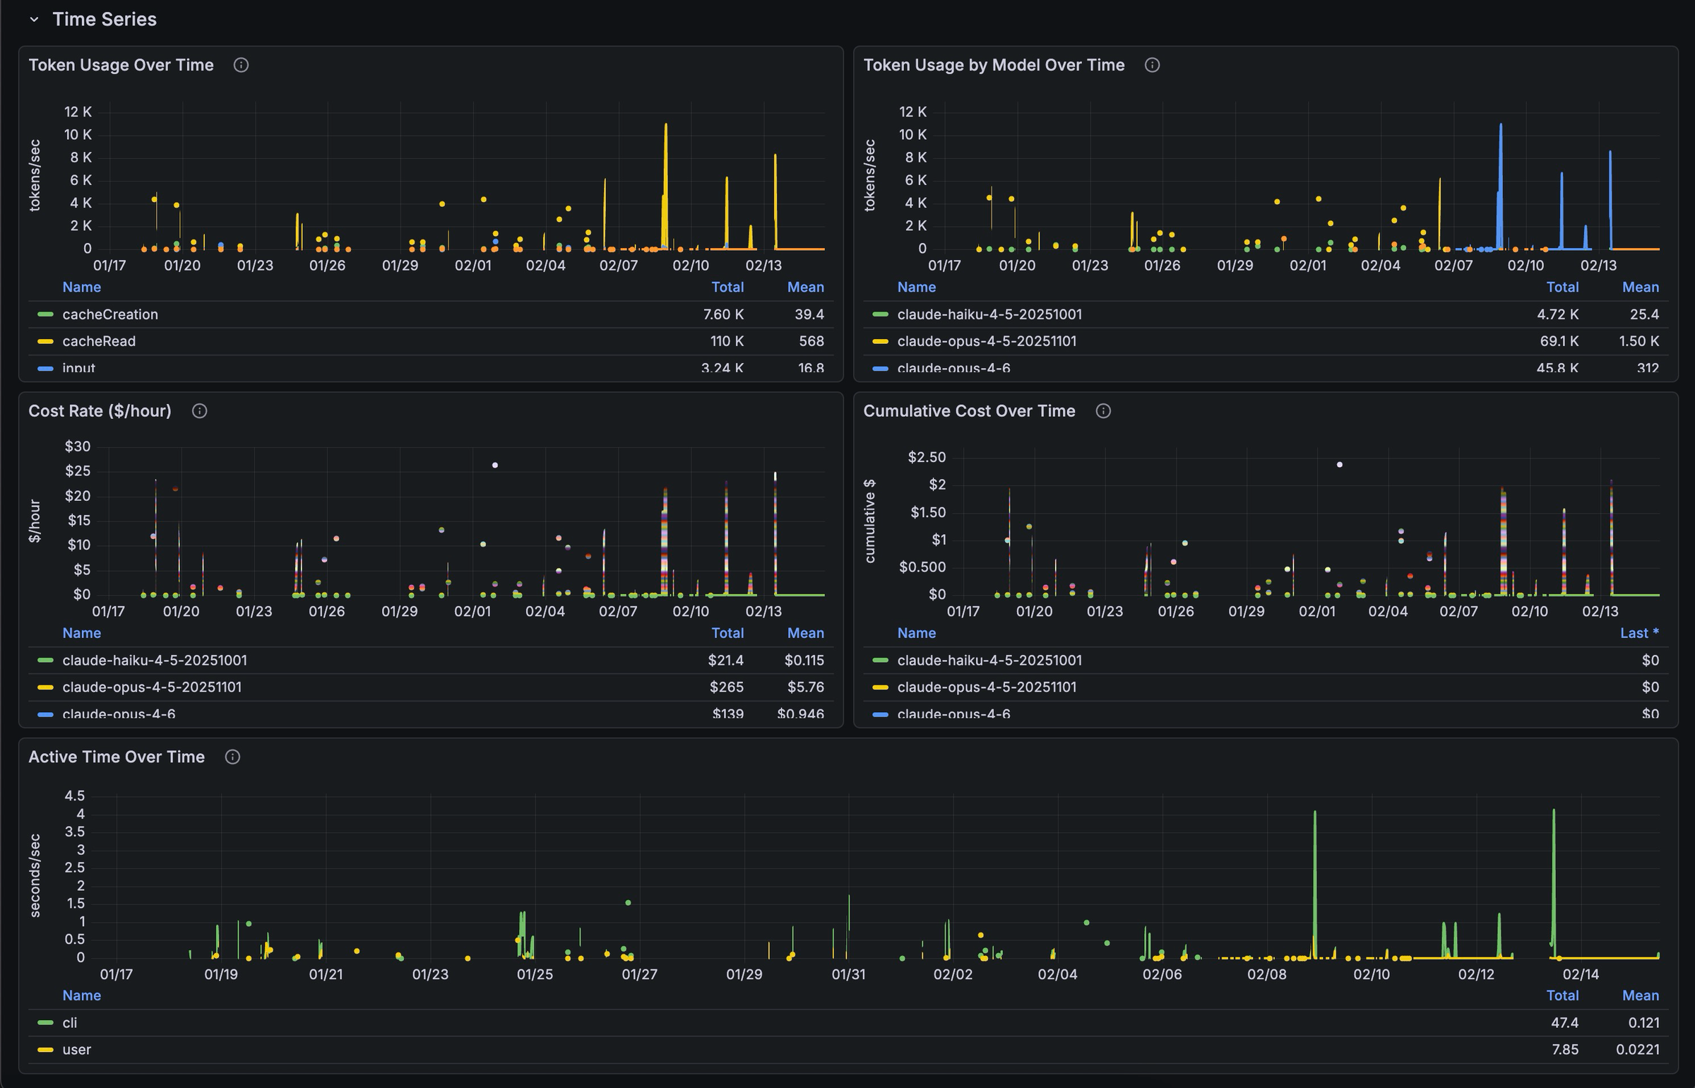Viewport: 1695px width, 1088px height.
Task: Click blue swatch for claude-opus-4-6 in Cost Rate
Action: pos(45,714)
